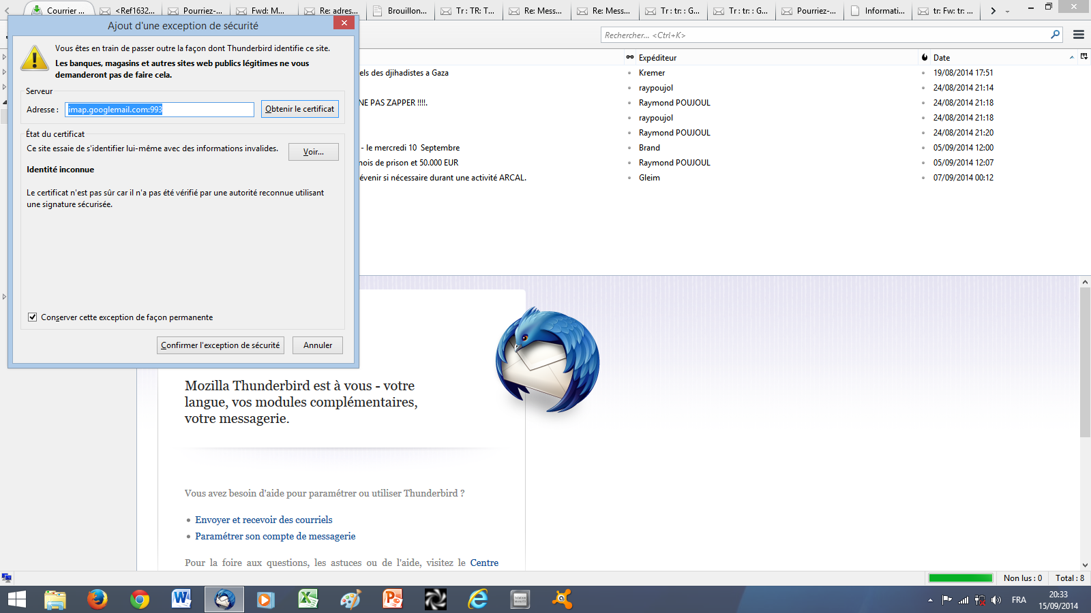Click the Voir... certificate button

[314, 152]
